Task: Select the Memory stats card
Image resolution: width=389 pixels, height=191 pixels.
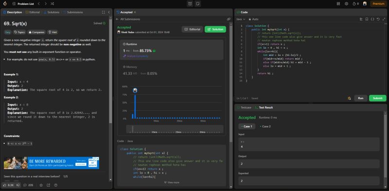Action: point(172,70)
